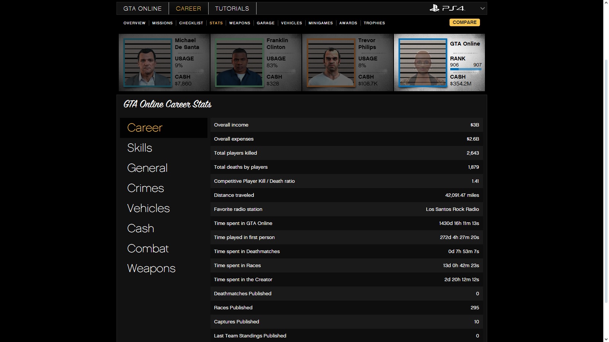
Task: Click the Deathmatches Published row
Action: tap(346, 294)
